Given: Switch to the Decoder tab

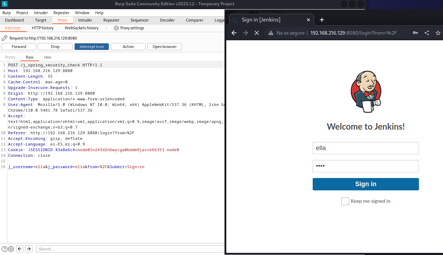Looking at the screenshot, I should coord(167,20).
